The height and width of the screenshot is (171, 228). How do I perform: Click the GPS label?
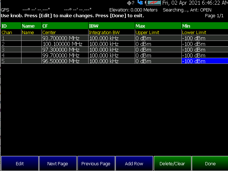(x=5, y=10)
